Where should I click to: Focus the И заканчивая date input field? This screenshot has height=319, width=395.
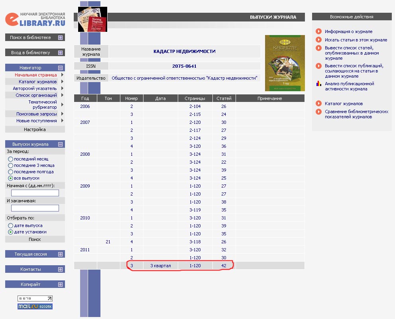35,208
